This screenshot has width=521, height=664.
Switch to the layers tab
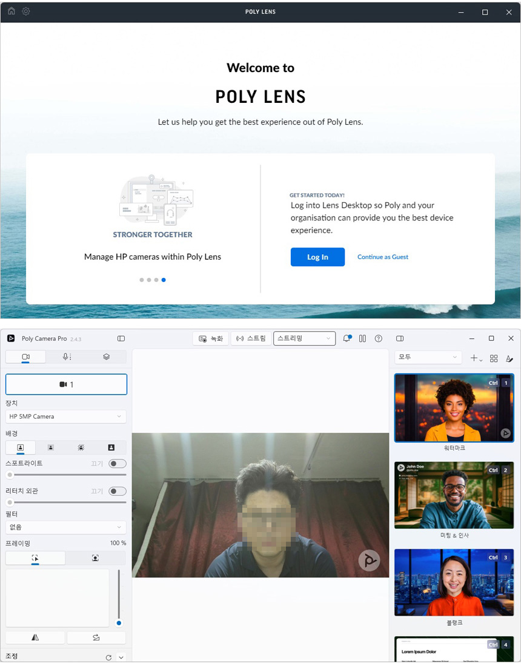tap(106, 357)
